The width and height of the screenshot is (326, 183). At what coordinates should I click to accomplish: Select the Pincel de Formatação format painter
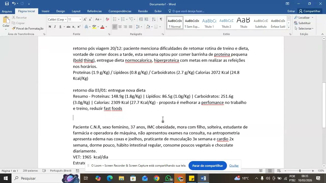[28, 28]
